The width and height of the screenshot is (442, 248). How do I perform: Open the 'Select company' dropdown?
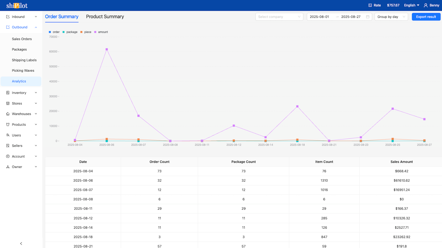click(279, 17)
